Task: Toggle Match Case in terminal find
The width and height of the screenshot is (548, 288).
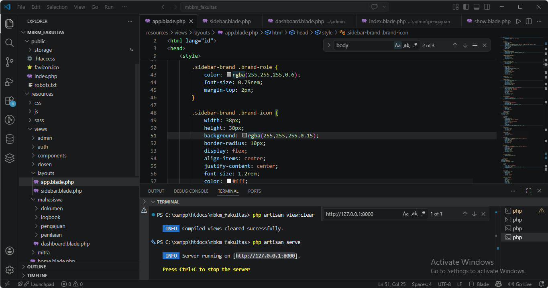Action: click(x=406, y=214)
